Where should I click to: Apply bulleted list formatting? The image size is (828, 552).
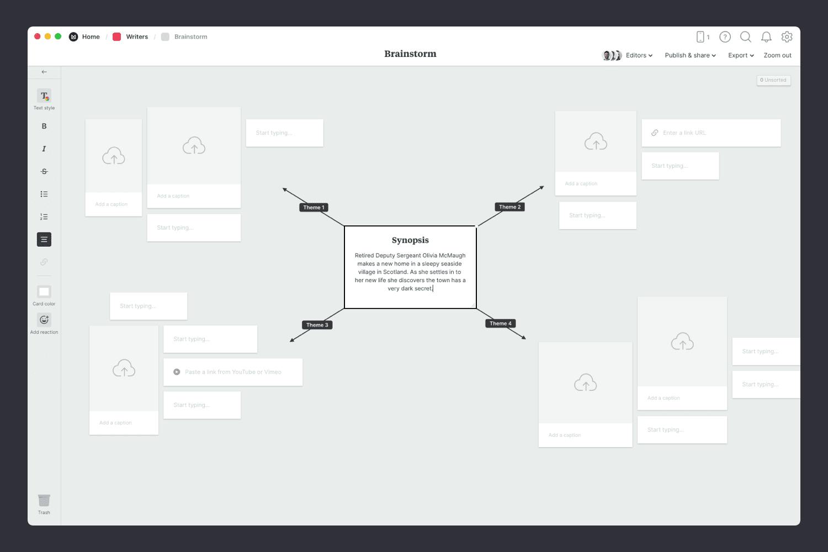click(x=44, y=194)
